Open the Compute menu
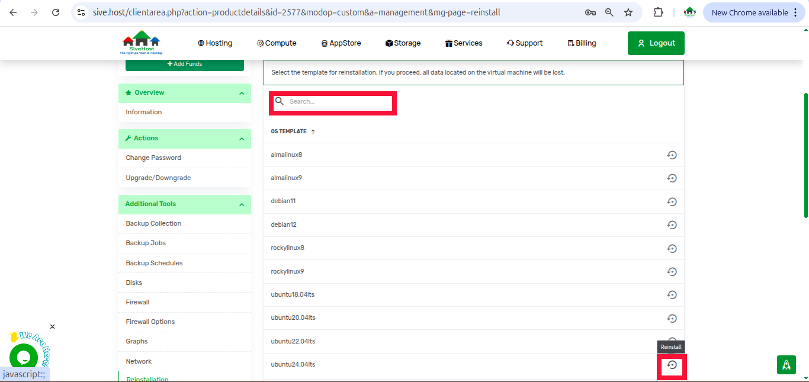Image resolution: width=809 pixels, height=382 pixels. [x=277, y=43]
